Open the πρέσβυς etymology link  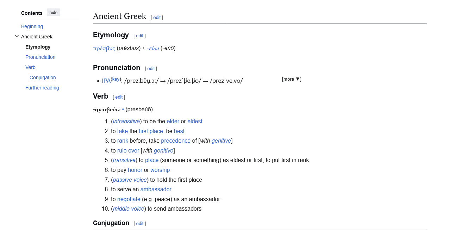[104, 48]
